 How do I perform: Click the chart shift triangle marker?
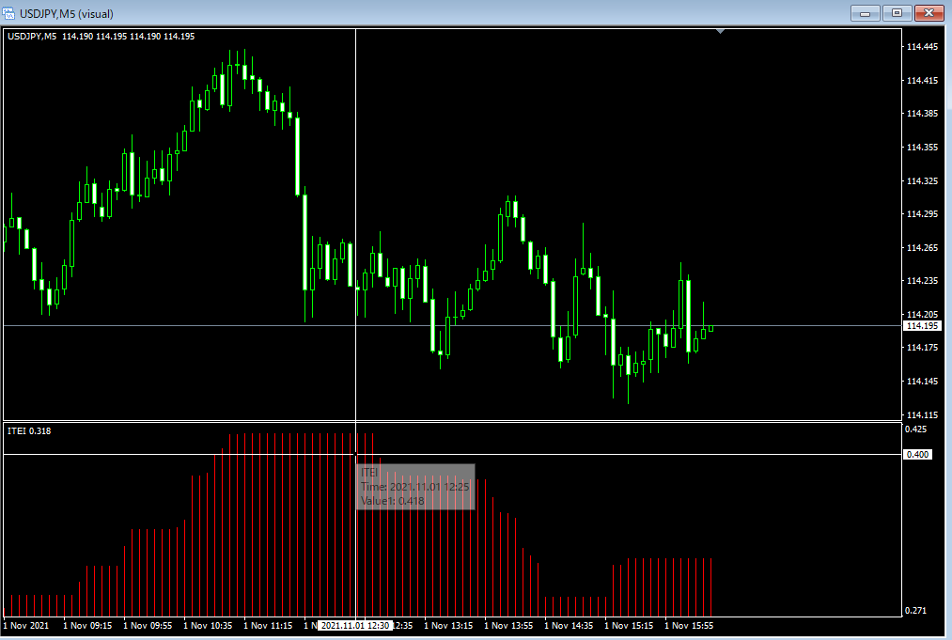point(720,32)
